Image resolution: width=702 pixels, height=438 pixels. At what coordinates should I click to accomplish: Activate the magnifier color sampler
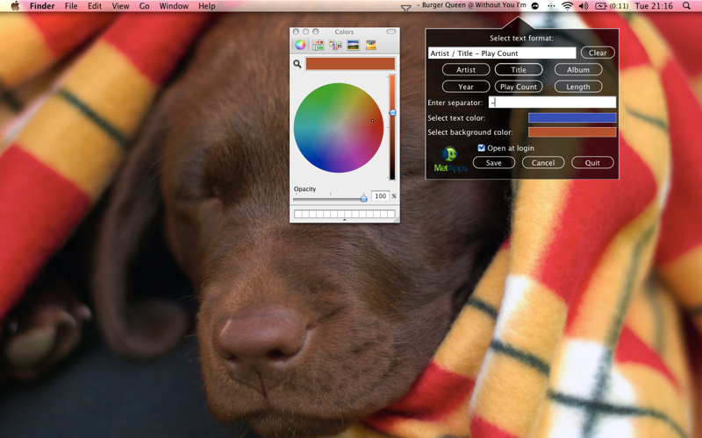(297, 64)
